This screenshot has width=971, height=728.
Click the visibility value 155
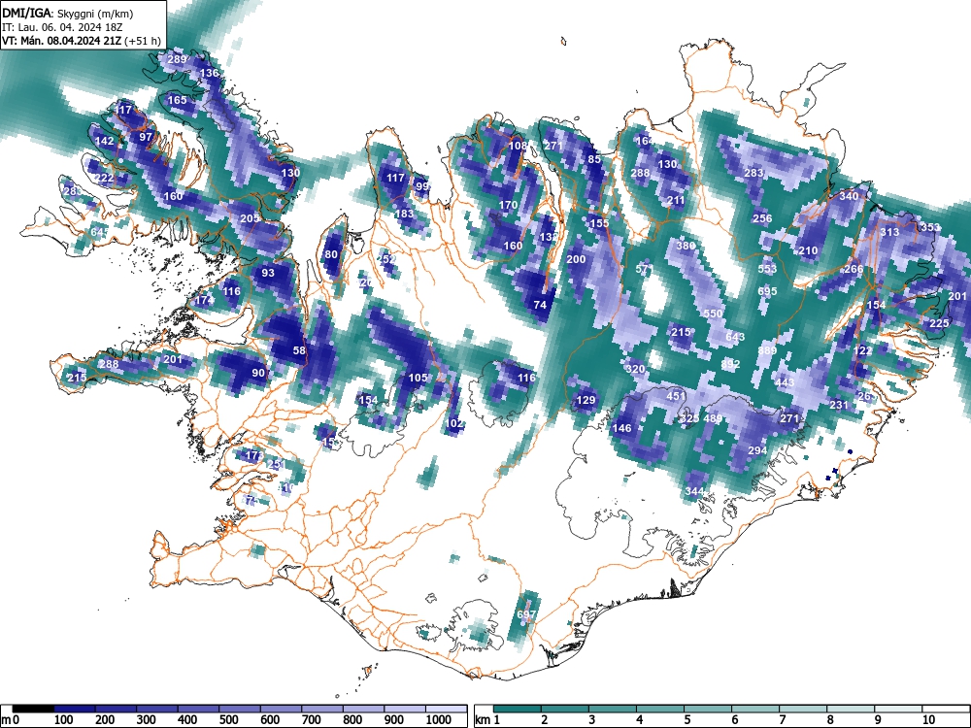click(x=599, y=223)
